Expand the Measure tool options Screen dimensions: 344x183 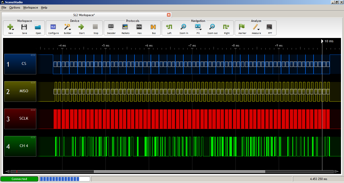(259, 29)
